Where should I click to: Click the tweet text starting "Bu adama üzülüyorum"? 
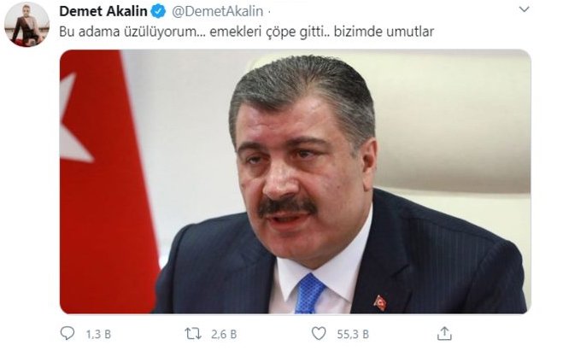(247, 32)
